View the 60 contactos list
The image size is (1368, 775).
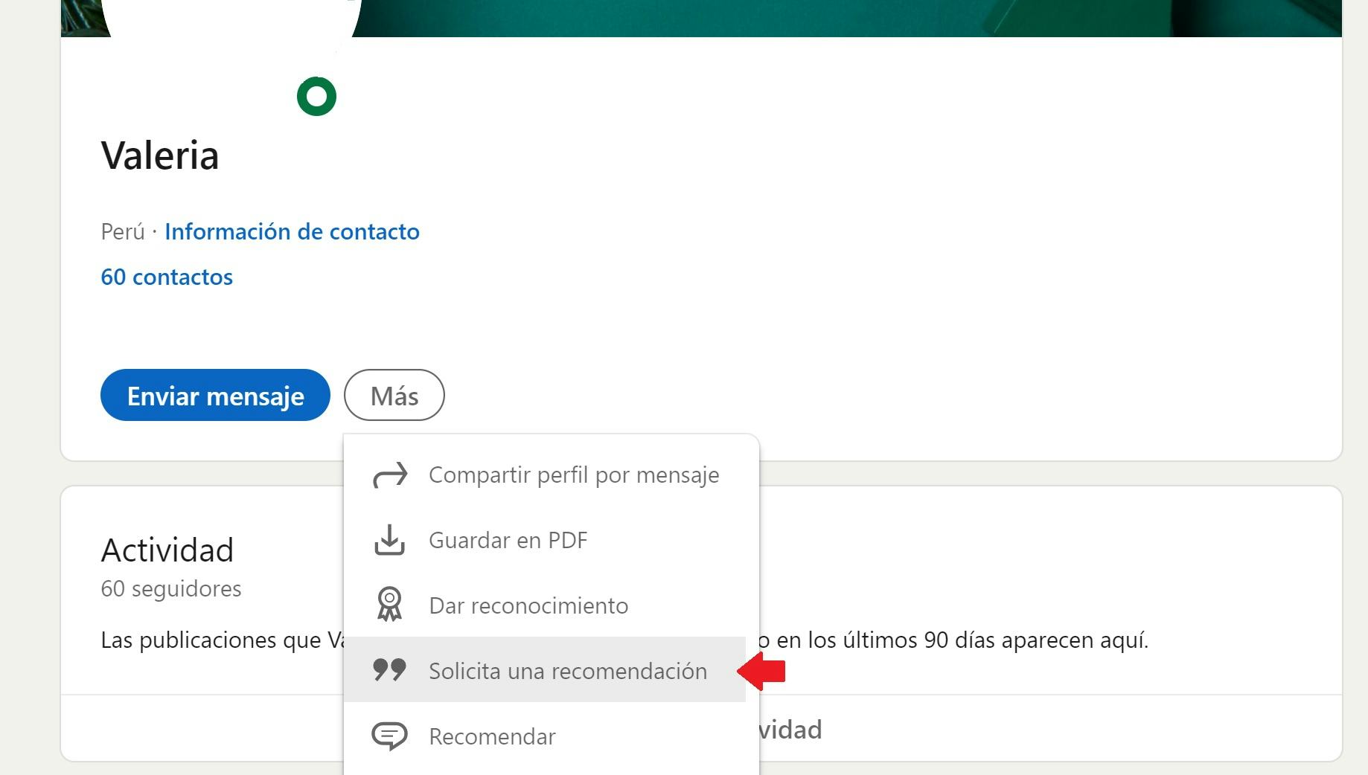(x=167, y=277)
